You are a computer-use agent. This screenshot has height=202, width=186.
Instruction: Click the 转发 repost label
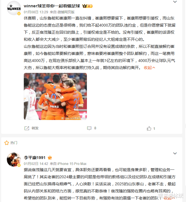tap(35, 128)
